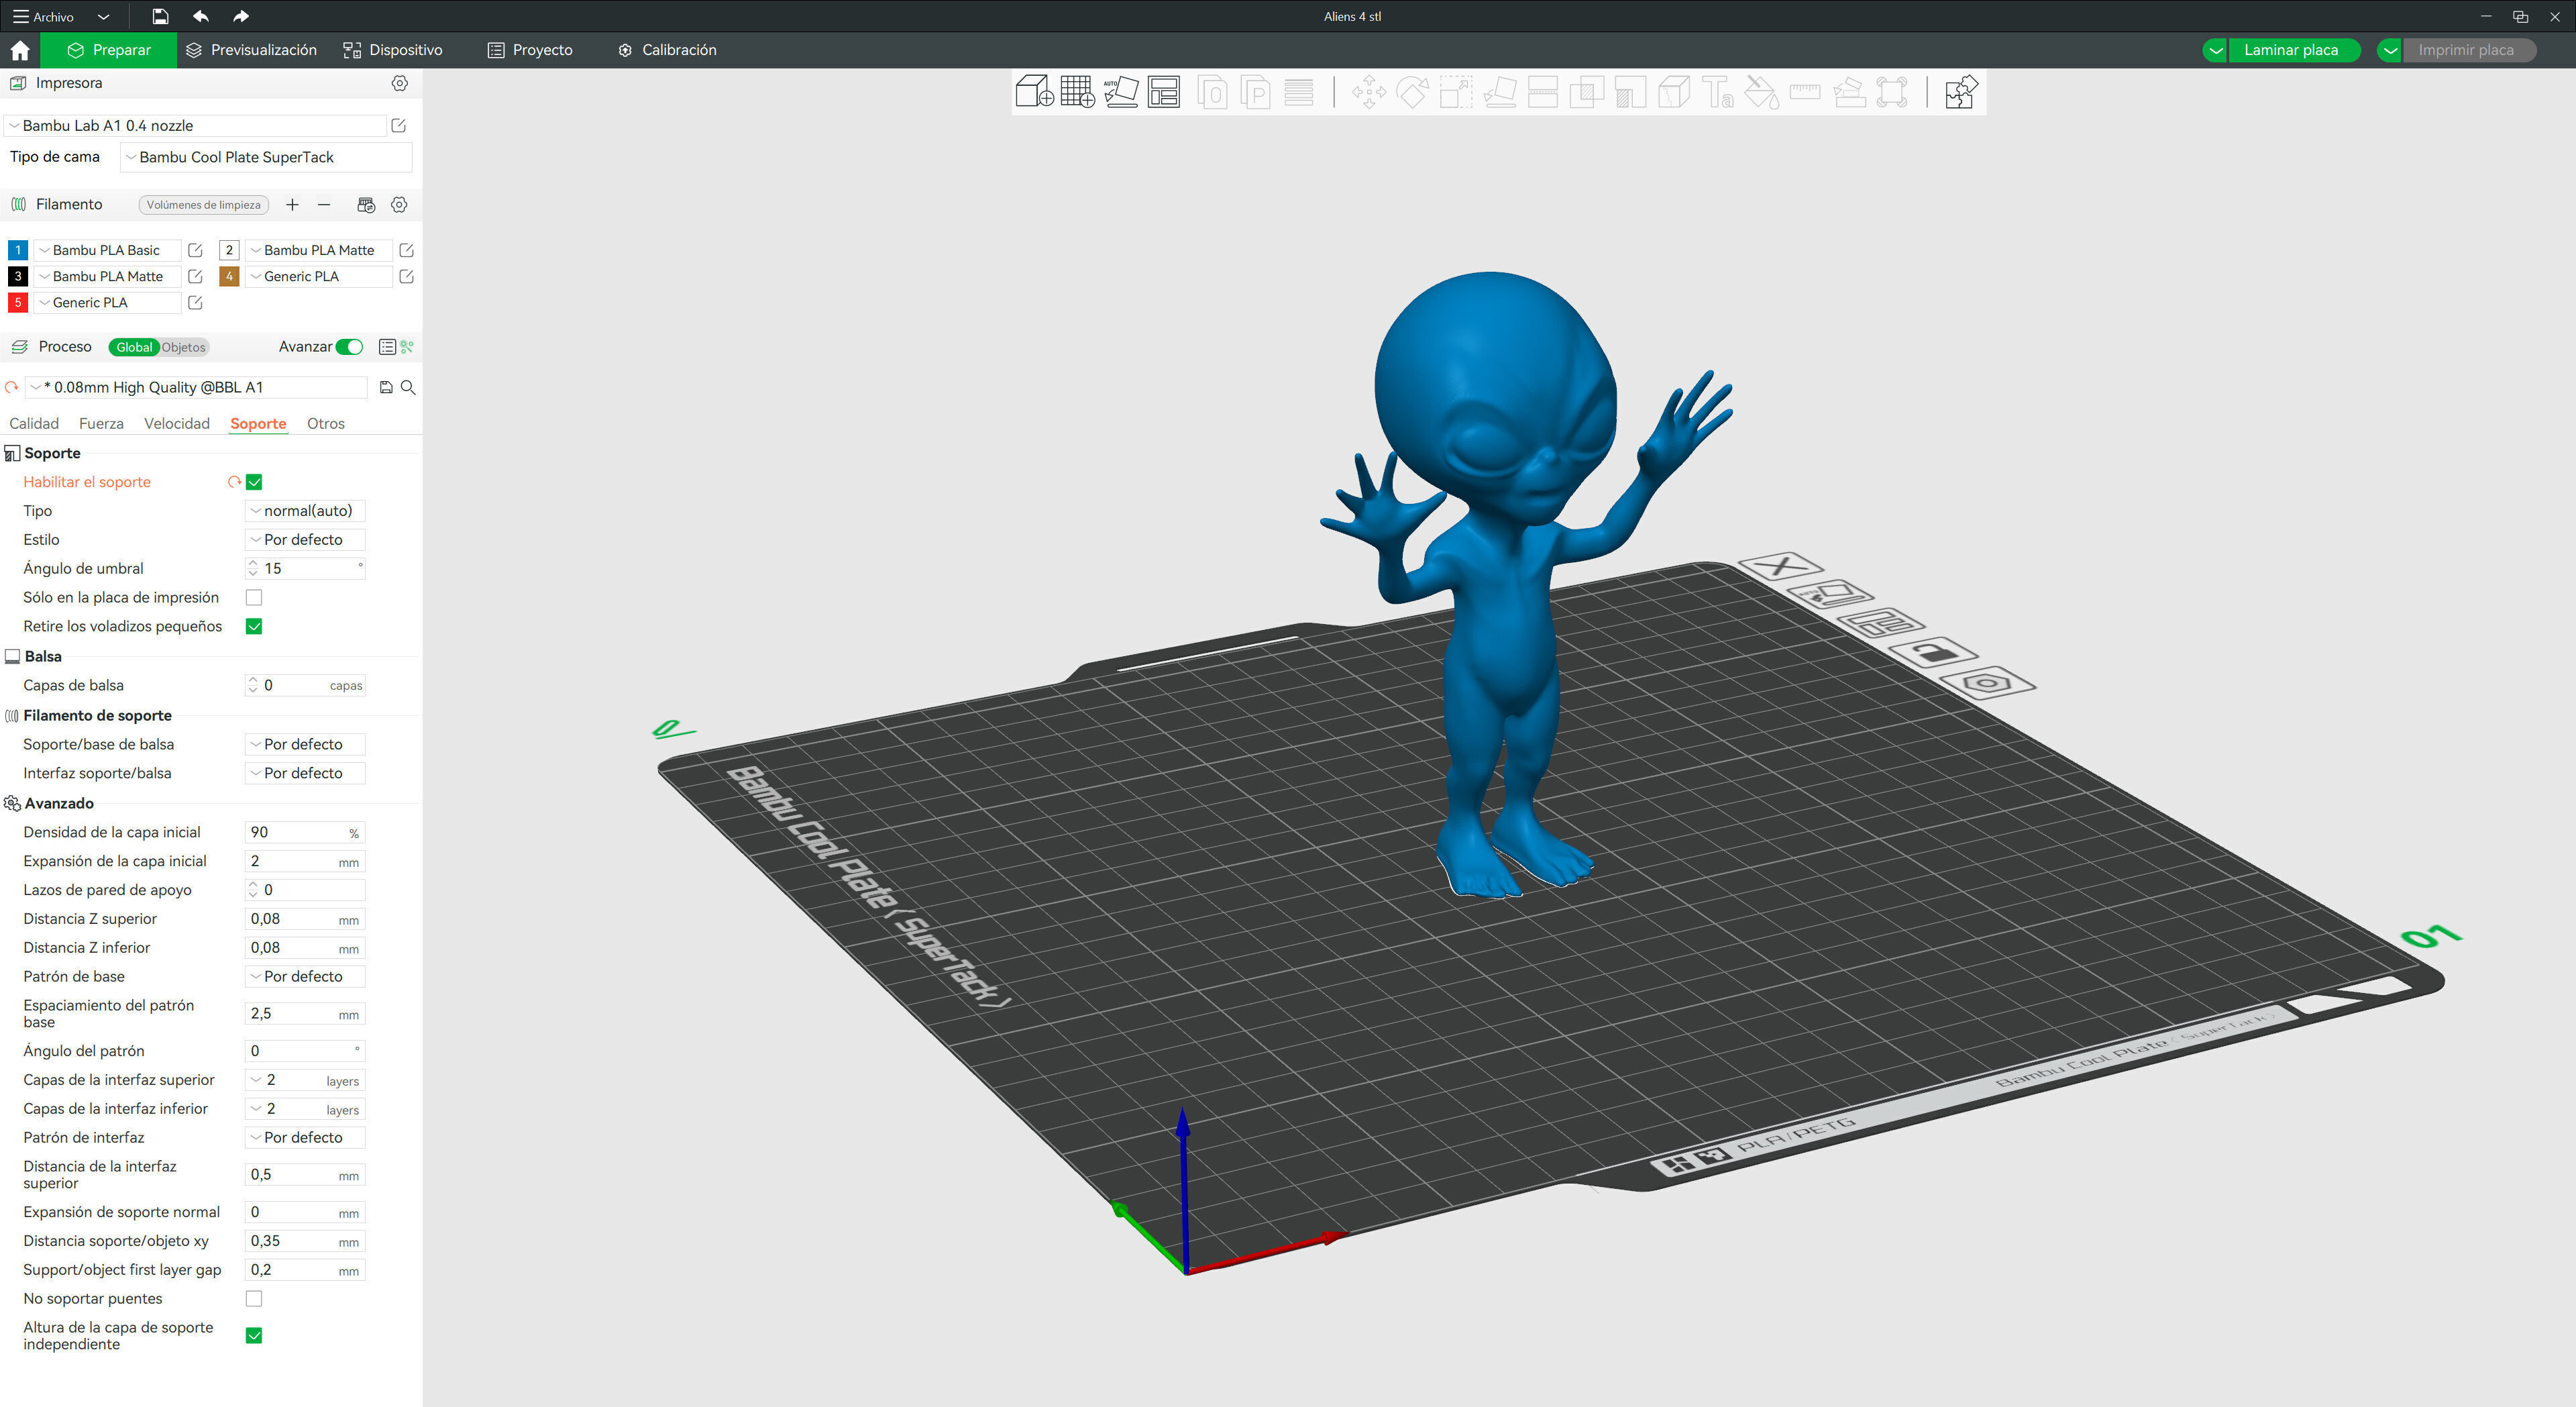This screenshot has height=1407, width=2576.
Task: Click the blue filament 1 color swatch
Action: [18, 250]
